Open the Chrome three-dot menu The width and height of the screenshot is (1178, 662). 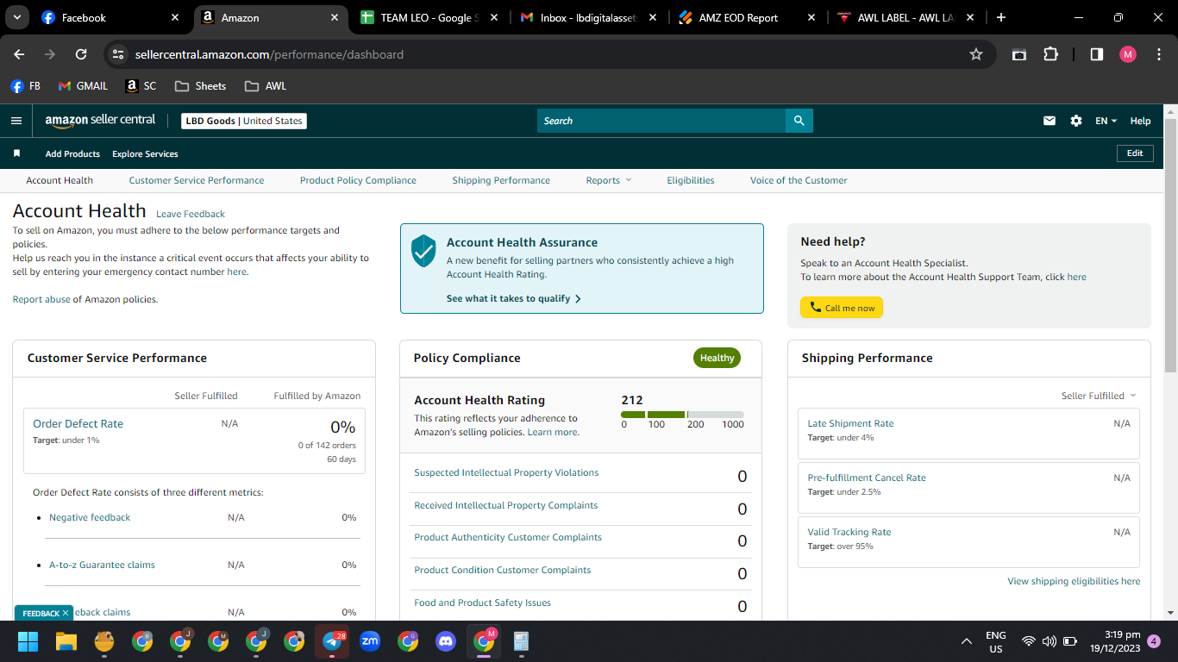(1159, 54)
